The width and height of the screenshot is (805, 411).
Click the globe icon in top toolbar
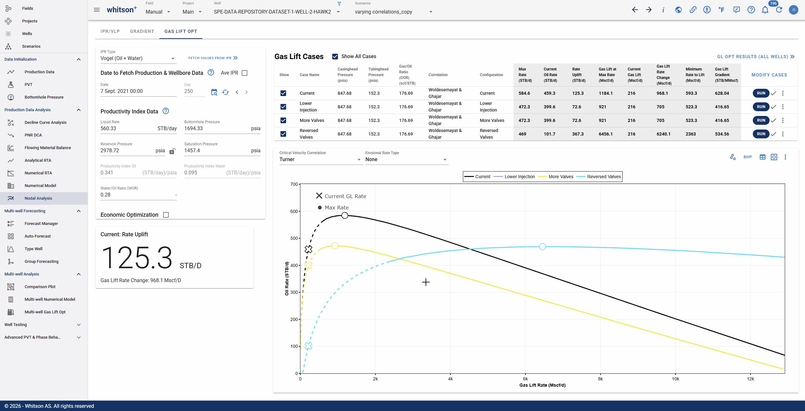coord(679,10)
